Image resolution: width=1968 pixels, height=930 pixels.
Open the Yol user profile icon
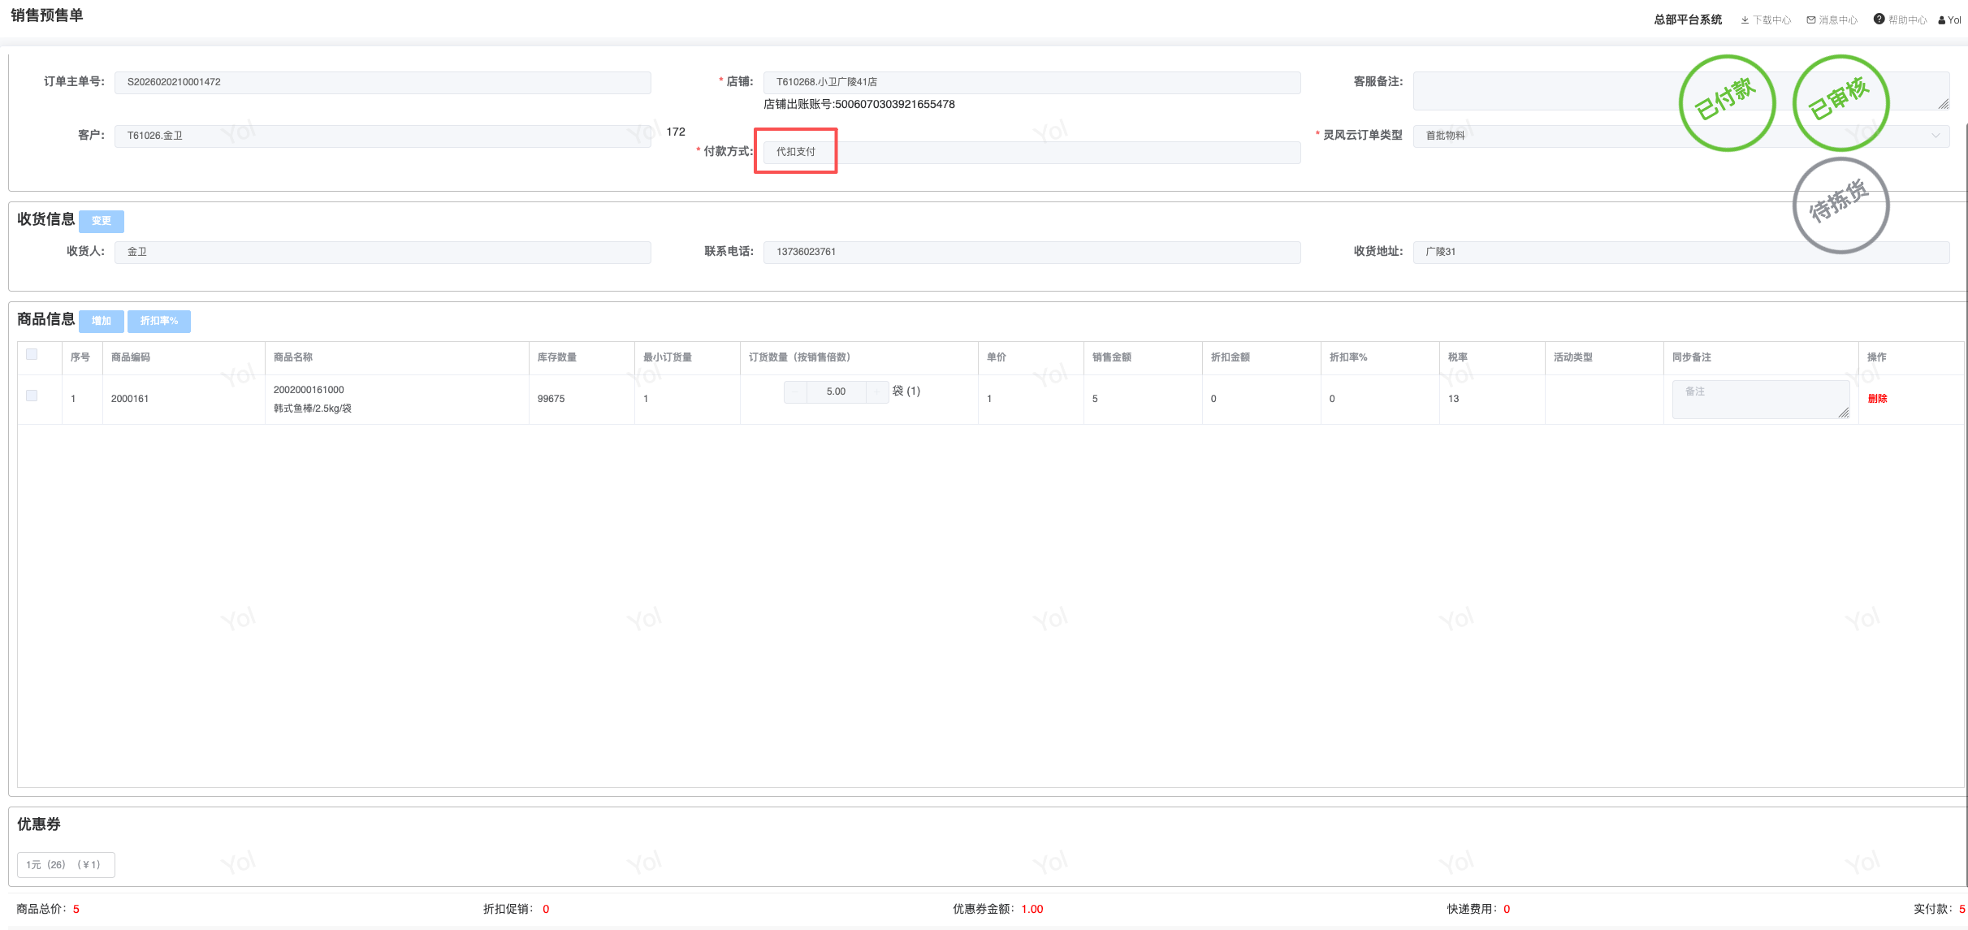click(x=1942, y=20)
